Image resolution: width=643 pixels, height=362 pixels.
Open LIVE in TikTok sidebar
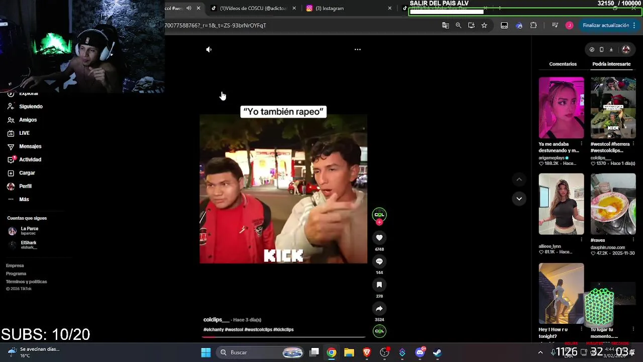point(19,133)
